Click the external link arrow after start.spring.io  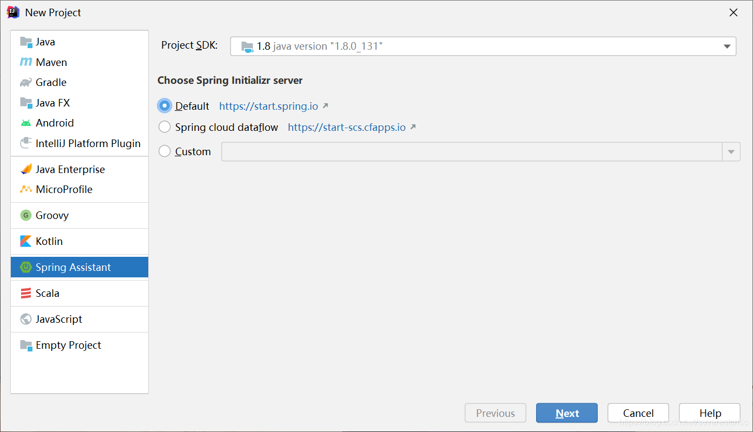tap(326, 105)
